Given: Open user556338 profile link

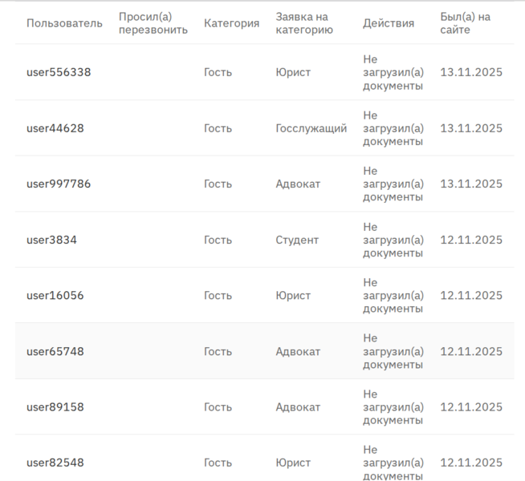Looking at the screenshot, I should (x=59, y=72).
